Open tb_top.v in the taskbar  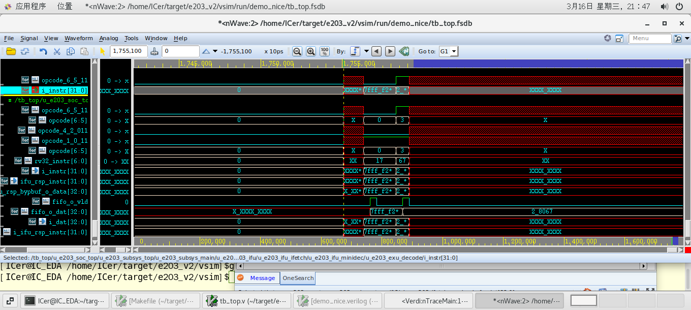[x=246, y=301]
